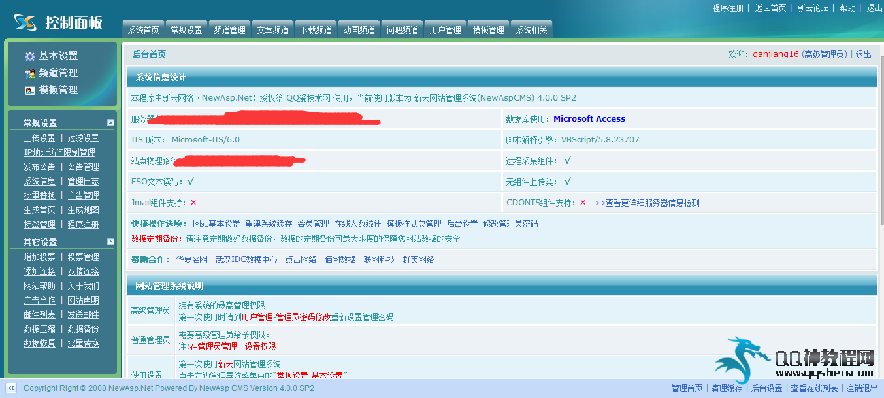Select the 模板管理 top tab
Viewport: 884px width, 398px height.
(489, 29)
